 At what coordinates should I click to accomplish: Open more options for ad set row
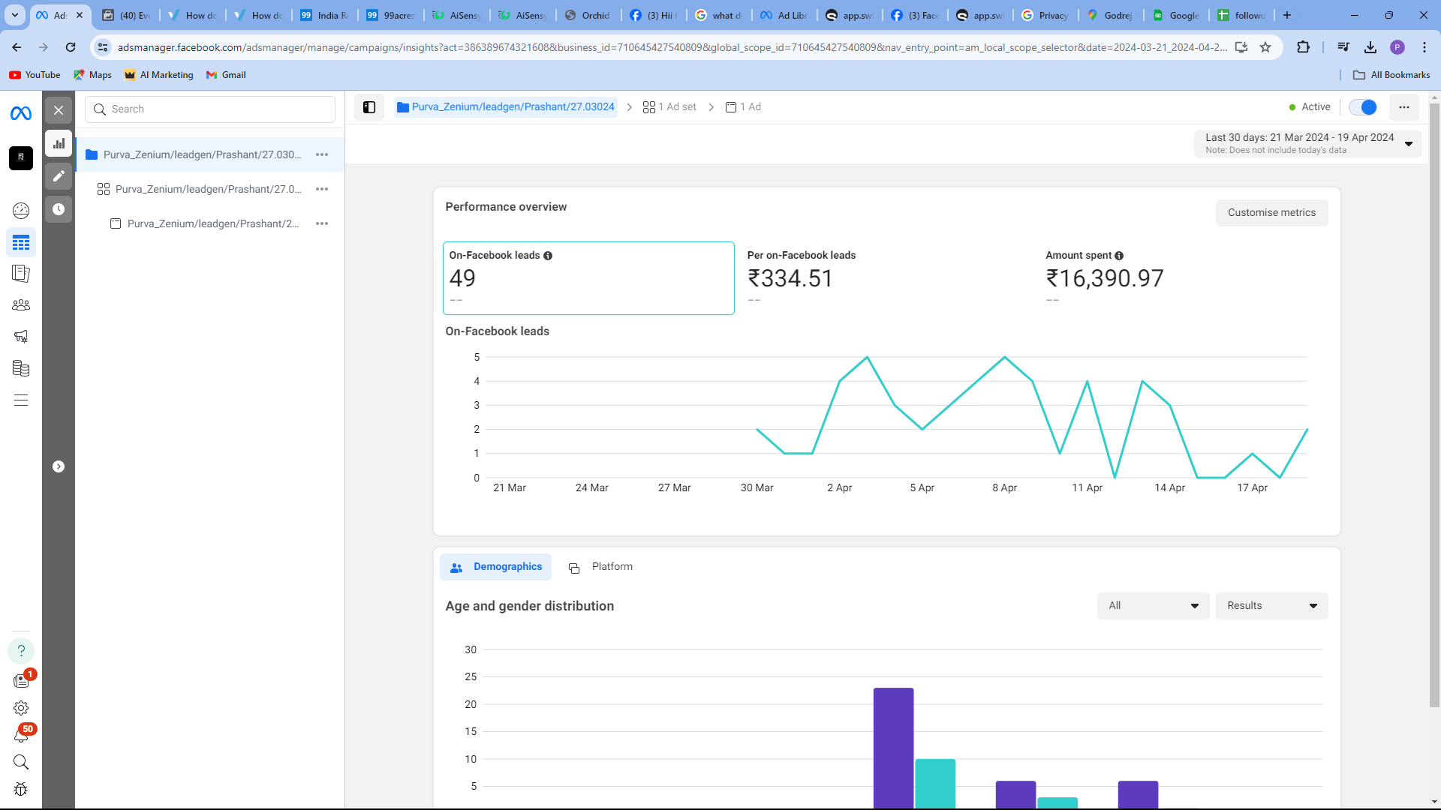point(322,189)
